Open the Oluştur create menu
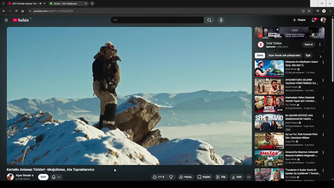Image resolution: width=334 pixels, height=188 pixels. coord(299,20)
